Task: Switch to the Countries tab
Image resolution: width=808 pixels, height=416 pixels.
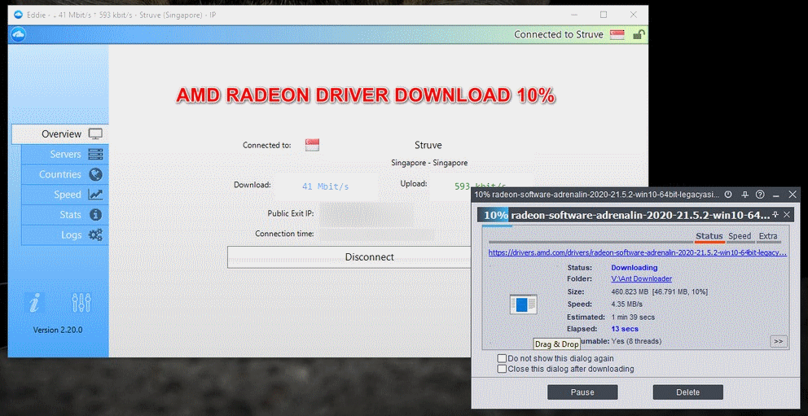Action: pyautogui.click(x=65, y=174)
